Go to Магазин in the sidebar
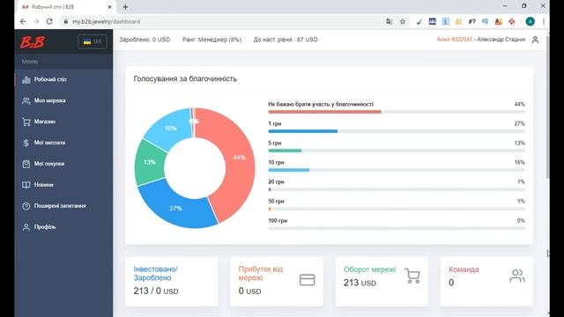This screenshot has width=564, height=317. click(x=45, y=122)
